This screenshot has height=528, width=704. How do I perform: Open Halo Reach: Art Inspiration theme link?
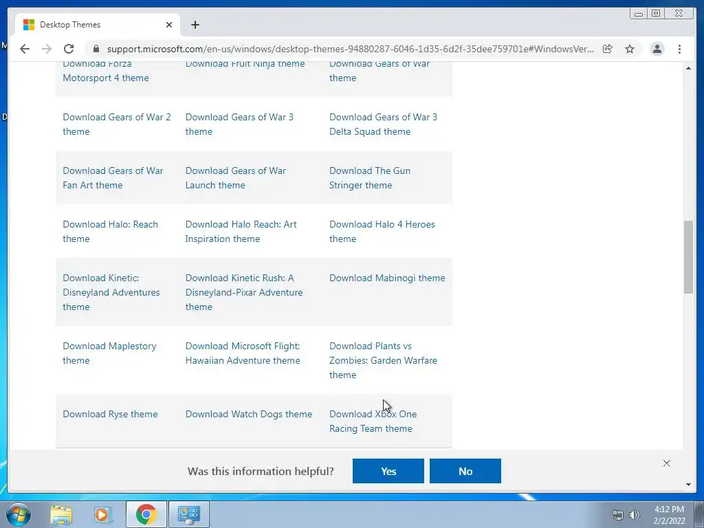tap(241, 232)
